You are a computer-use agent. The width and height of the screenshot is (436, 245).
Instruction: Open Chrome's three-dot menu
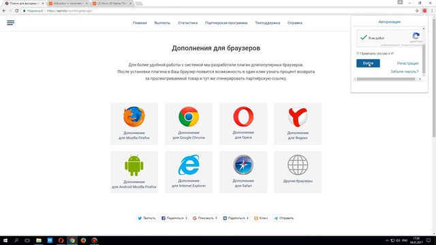click(432, 11)
